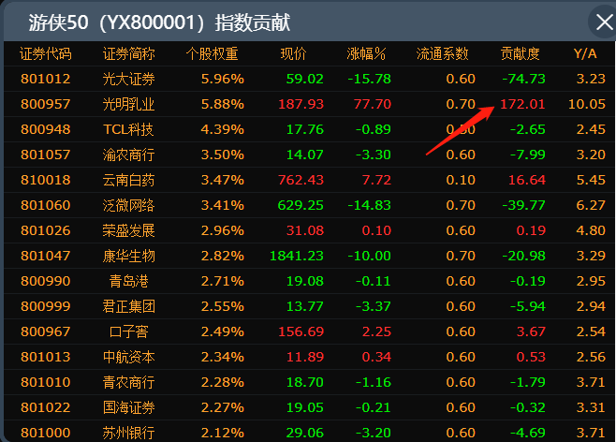
Task: Click Y/A value 10.05
Action: coord(587,104)
